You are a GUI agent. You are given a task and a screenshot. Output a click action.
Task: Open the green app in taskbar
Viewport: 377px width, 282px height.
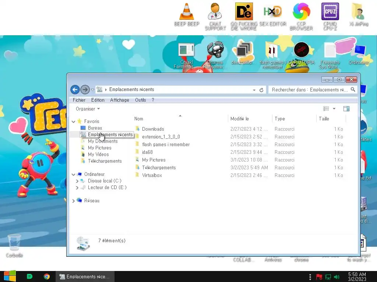click(x=29, y=276)
